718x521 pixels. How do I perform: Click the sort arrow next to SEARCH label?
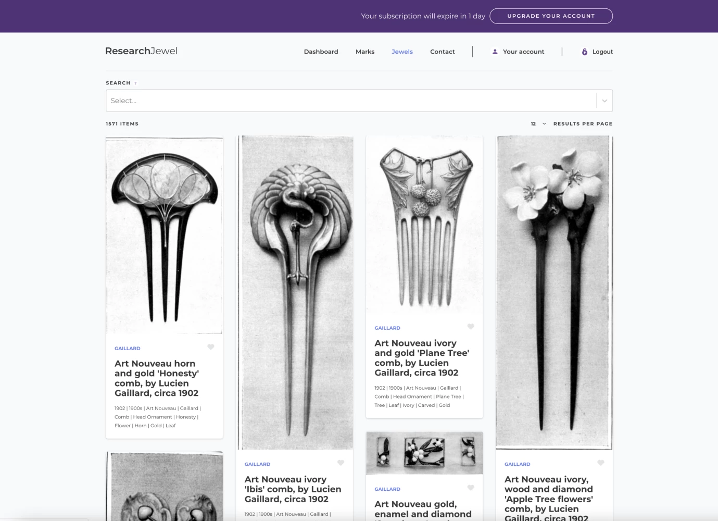(x=136, y=83)
